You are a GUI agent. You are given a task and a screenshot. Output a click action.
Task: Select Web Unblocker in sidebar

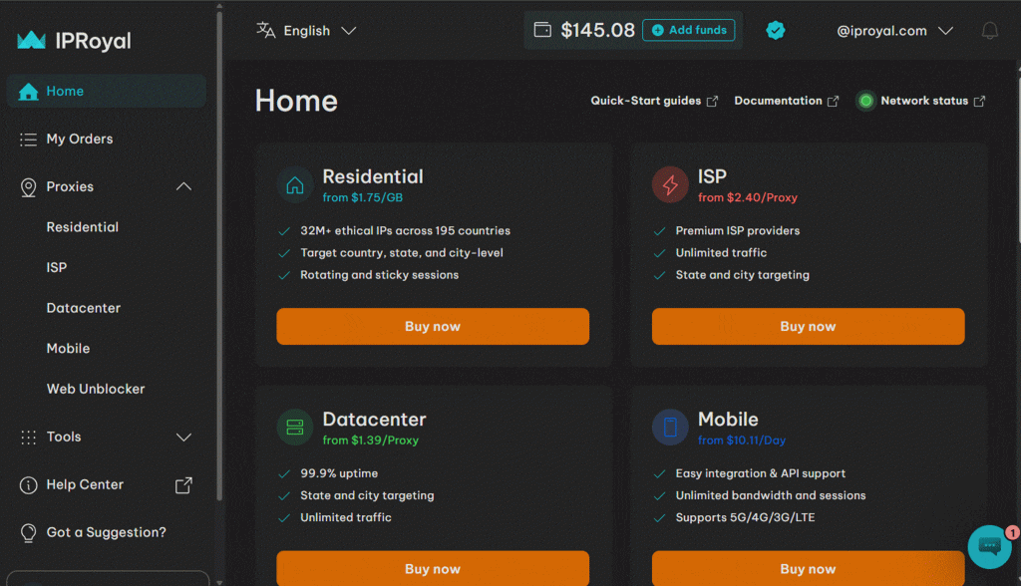[x=96, y=389]
